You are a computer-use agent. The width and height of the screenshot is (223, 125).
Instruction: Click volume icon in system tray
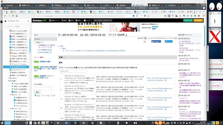[x=190, y=123]
